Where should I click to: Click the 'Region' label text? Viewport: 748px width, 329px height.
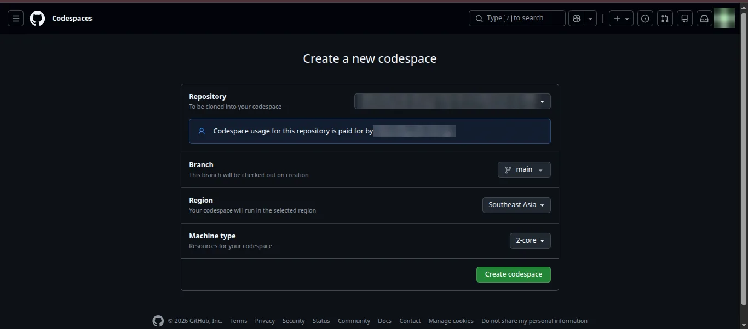(201, 201)
